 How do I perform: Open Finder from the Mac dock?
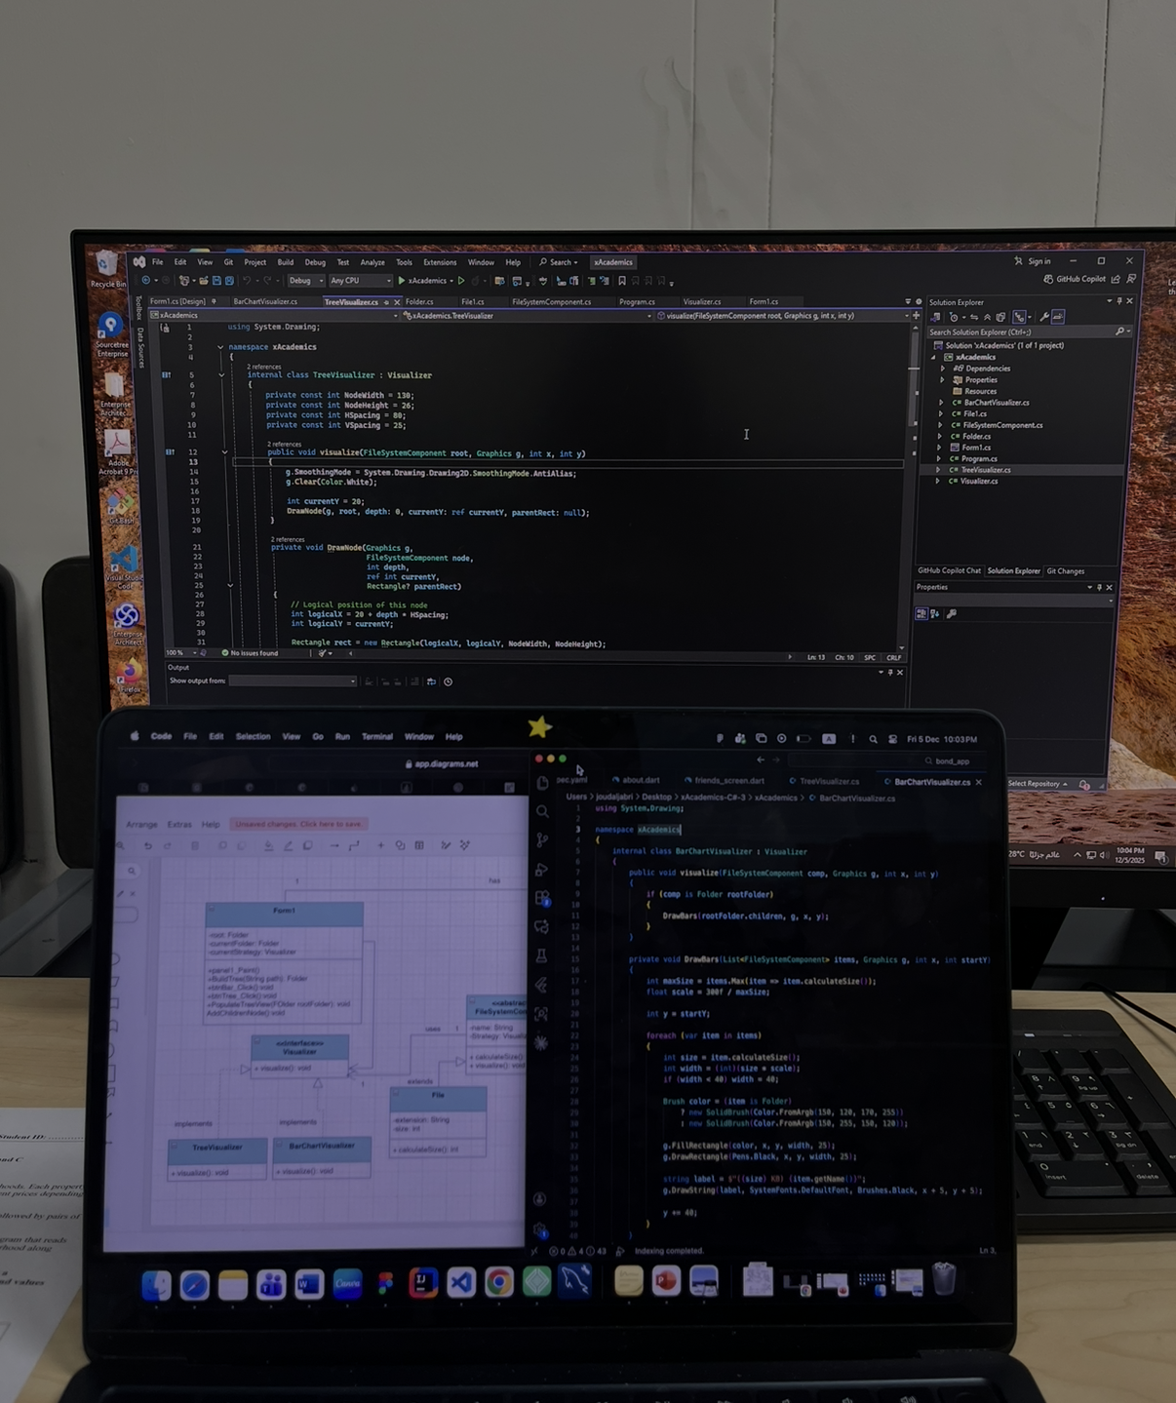[x=157, y=1286]
